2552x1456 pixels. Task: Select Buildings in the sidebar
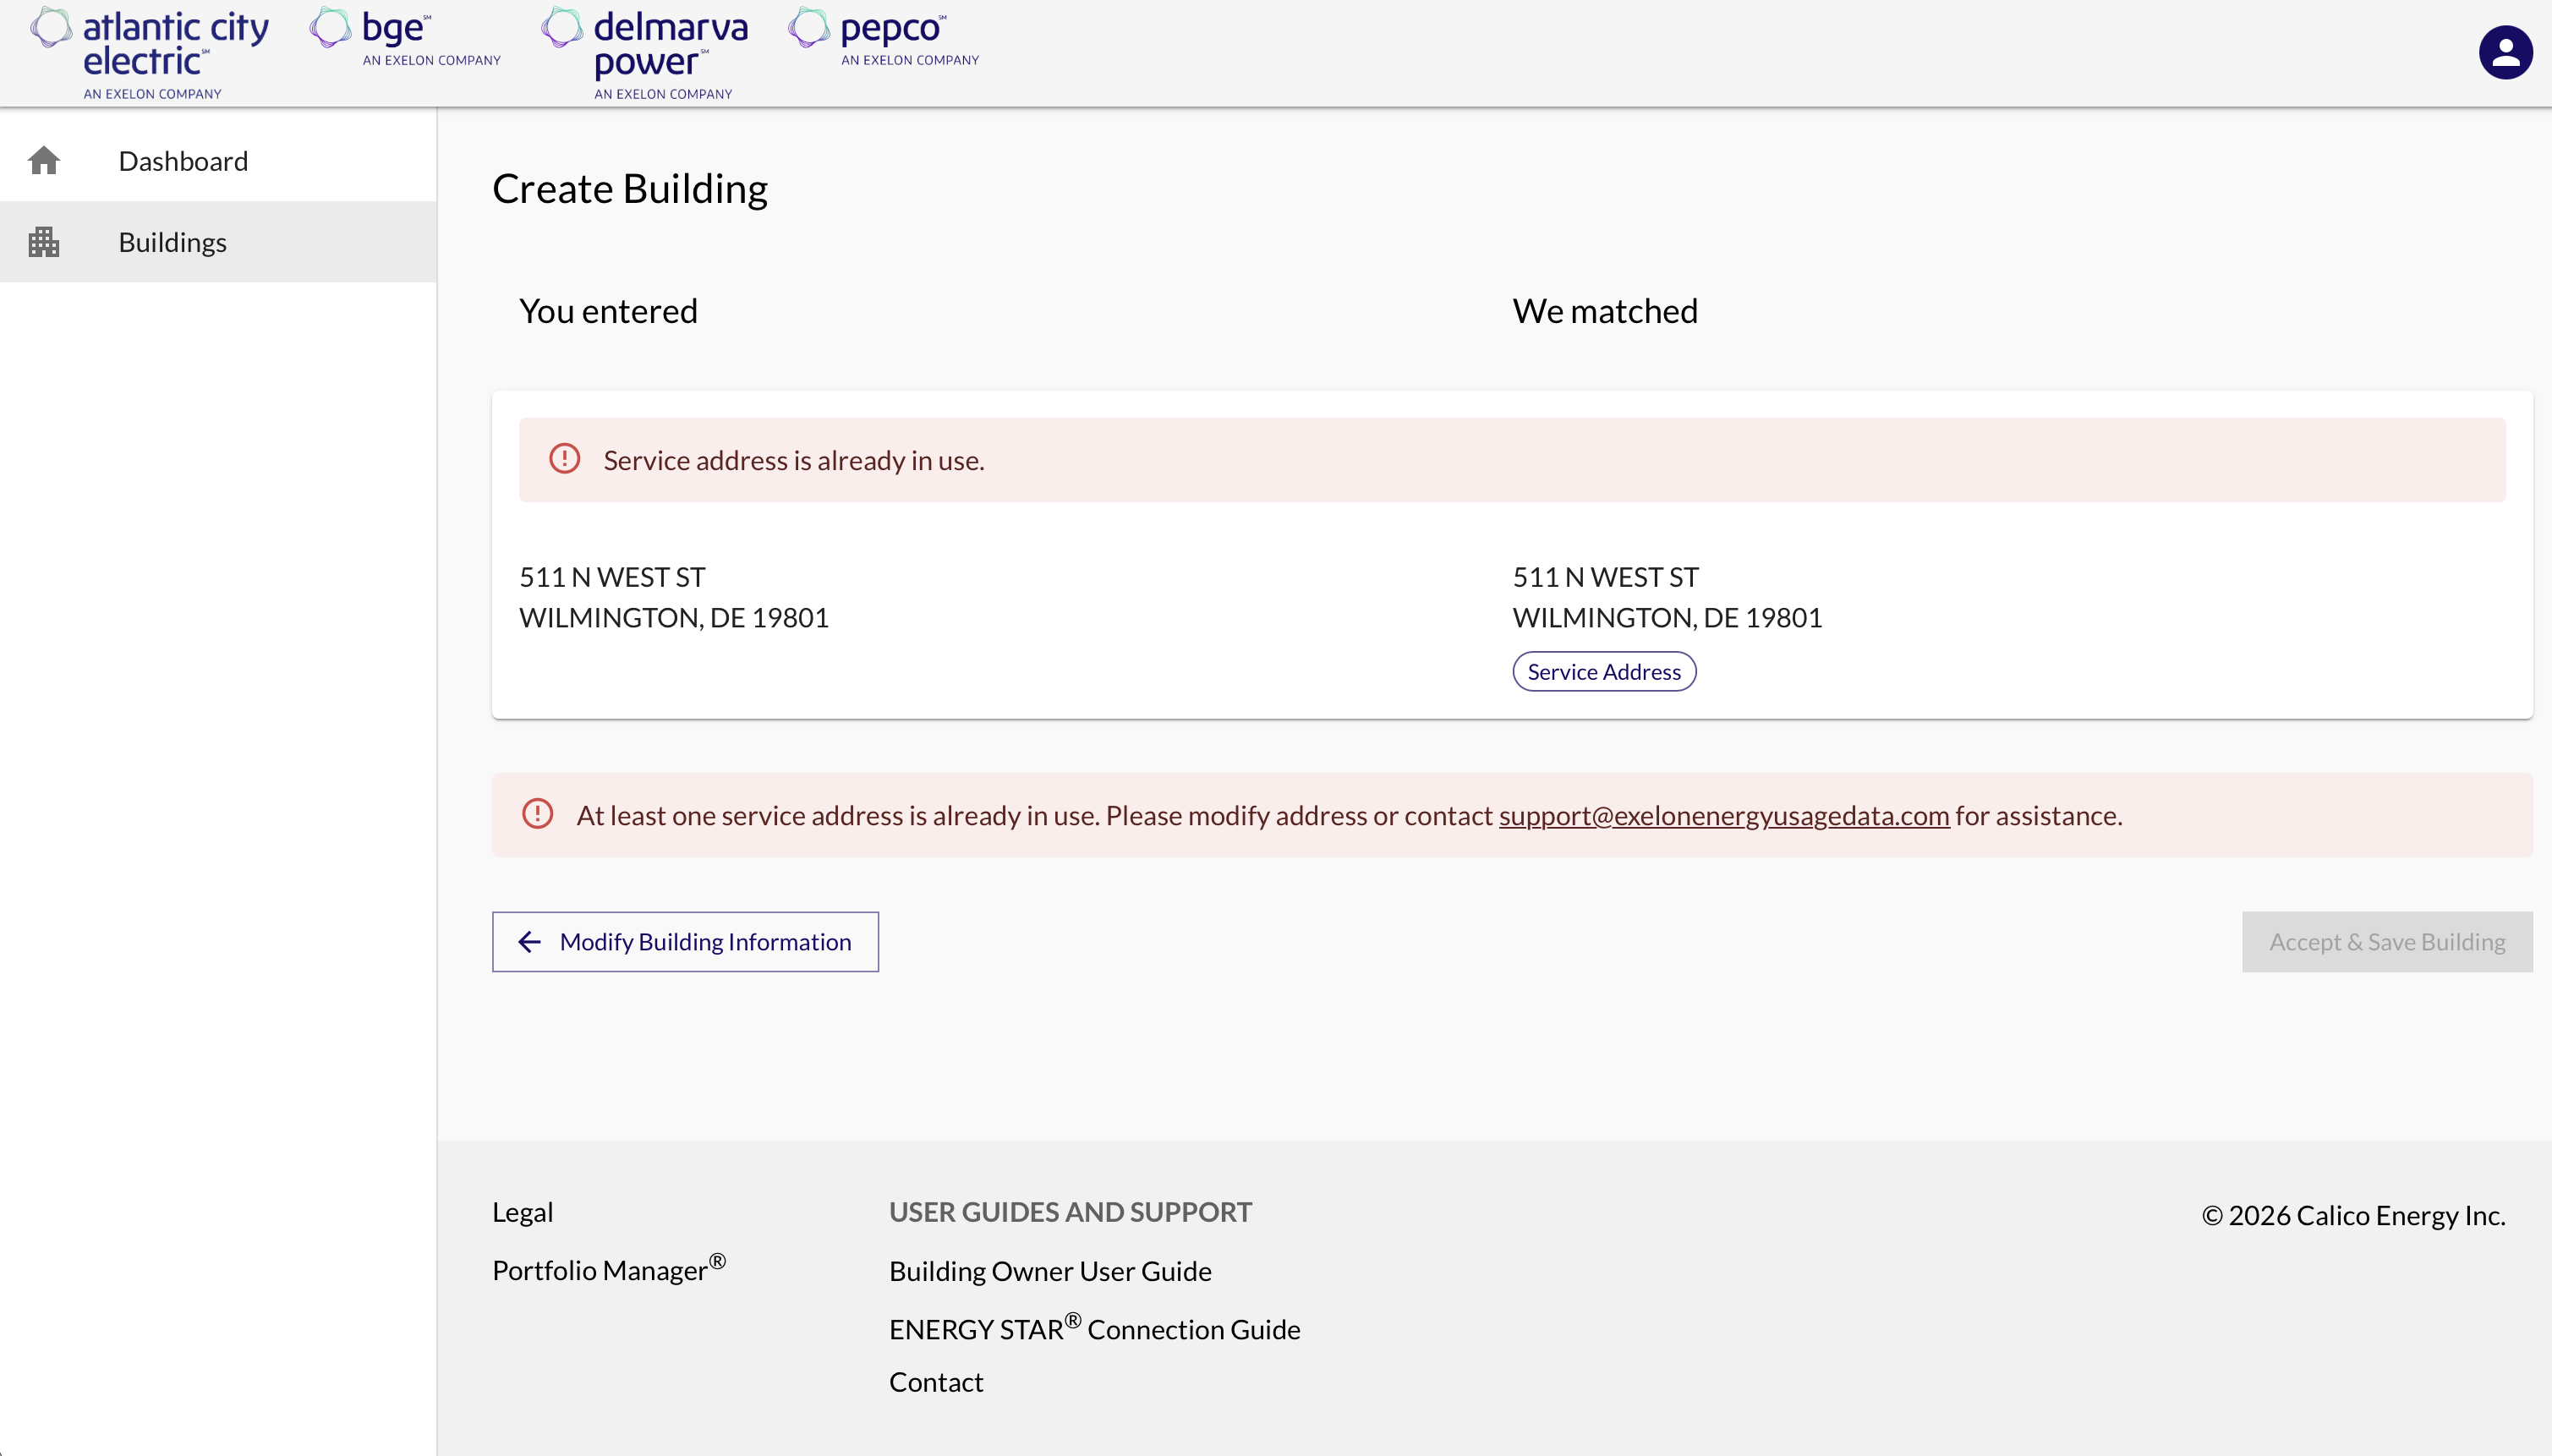click(172, 242)
